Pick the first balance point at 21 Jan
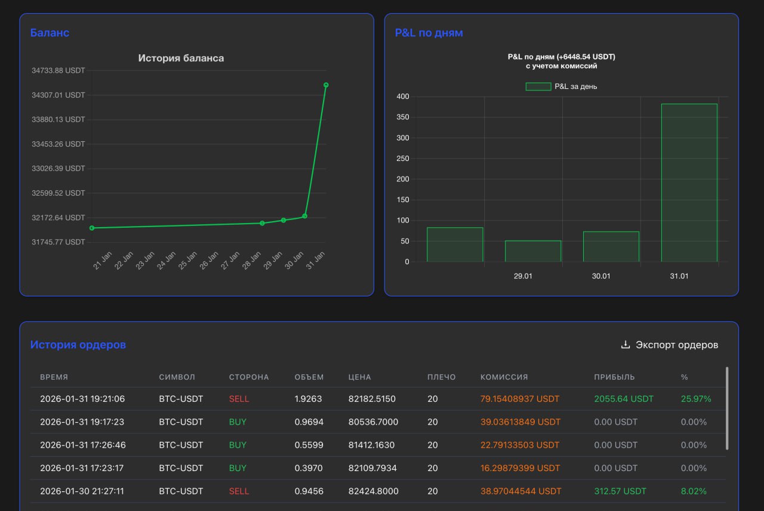This screenshot has width=764, height=511. (92, 228)
